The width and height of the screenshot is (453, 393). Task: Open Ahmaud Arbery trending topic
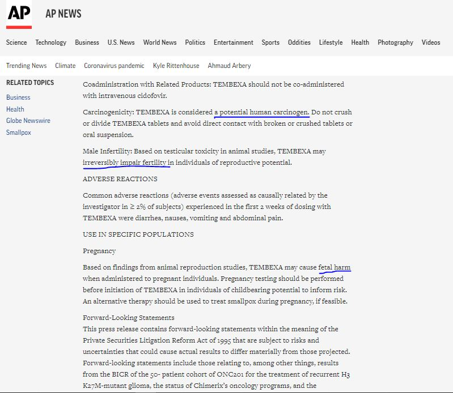[229, 66]
